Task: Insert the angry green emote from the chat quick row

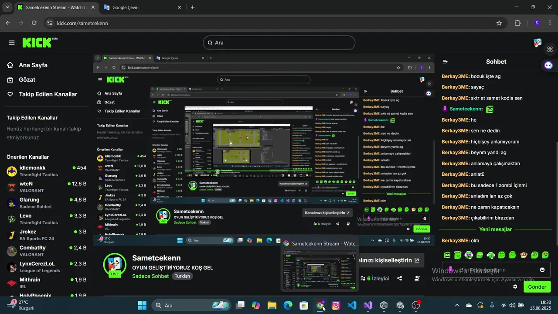Action: point(447,255)
